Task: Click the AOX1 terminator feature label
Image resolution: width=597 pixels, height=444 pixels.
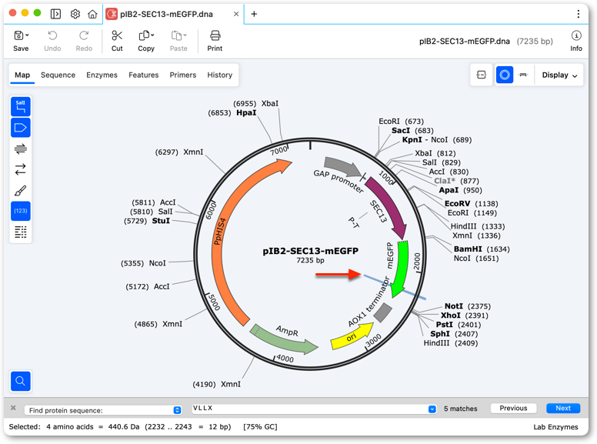Action: 370,301
